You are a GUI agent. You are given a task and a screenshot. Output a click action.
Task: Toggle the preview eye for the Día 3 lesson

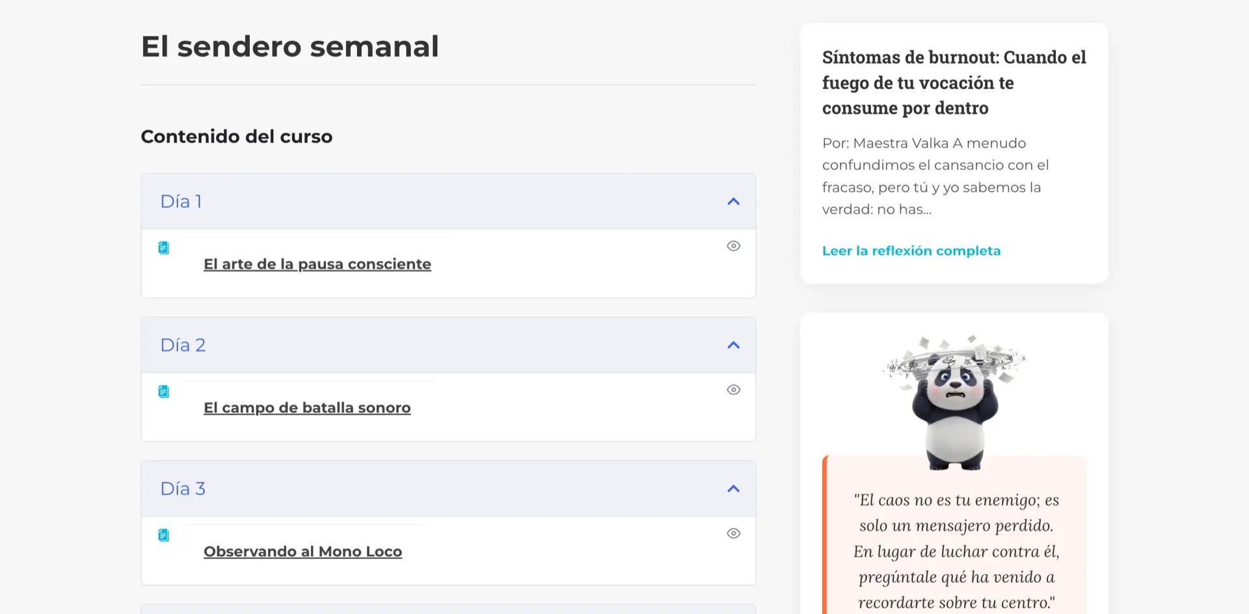click(x=733, y=533)
